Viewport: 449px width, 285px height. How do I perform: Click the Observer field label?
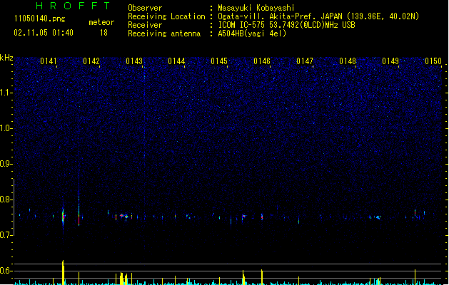pyautogui.click(x=145, y=8)
